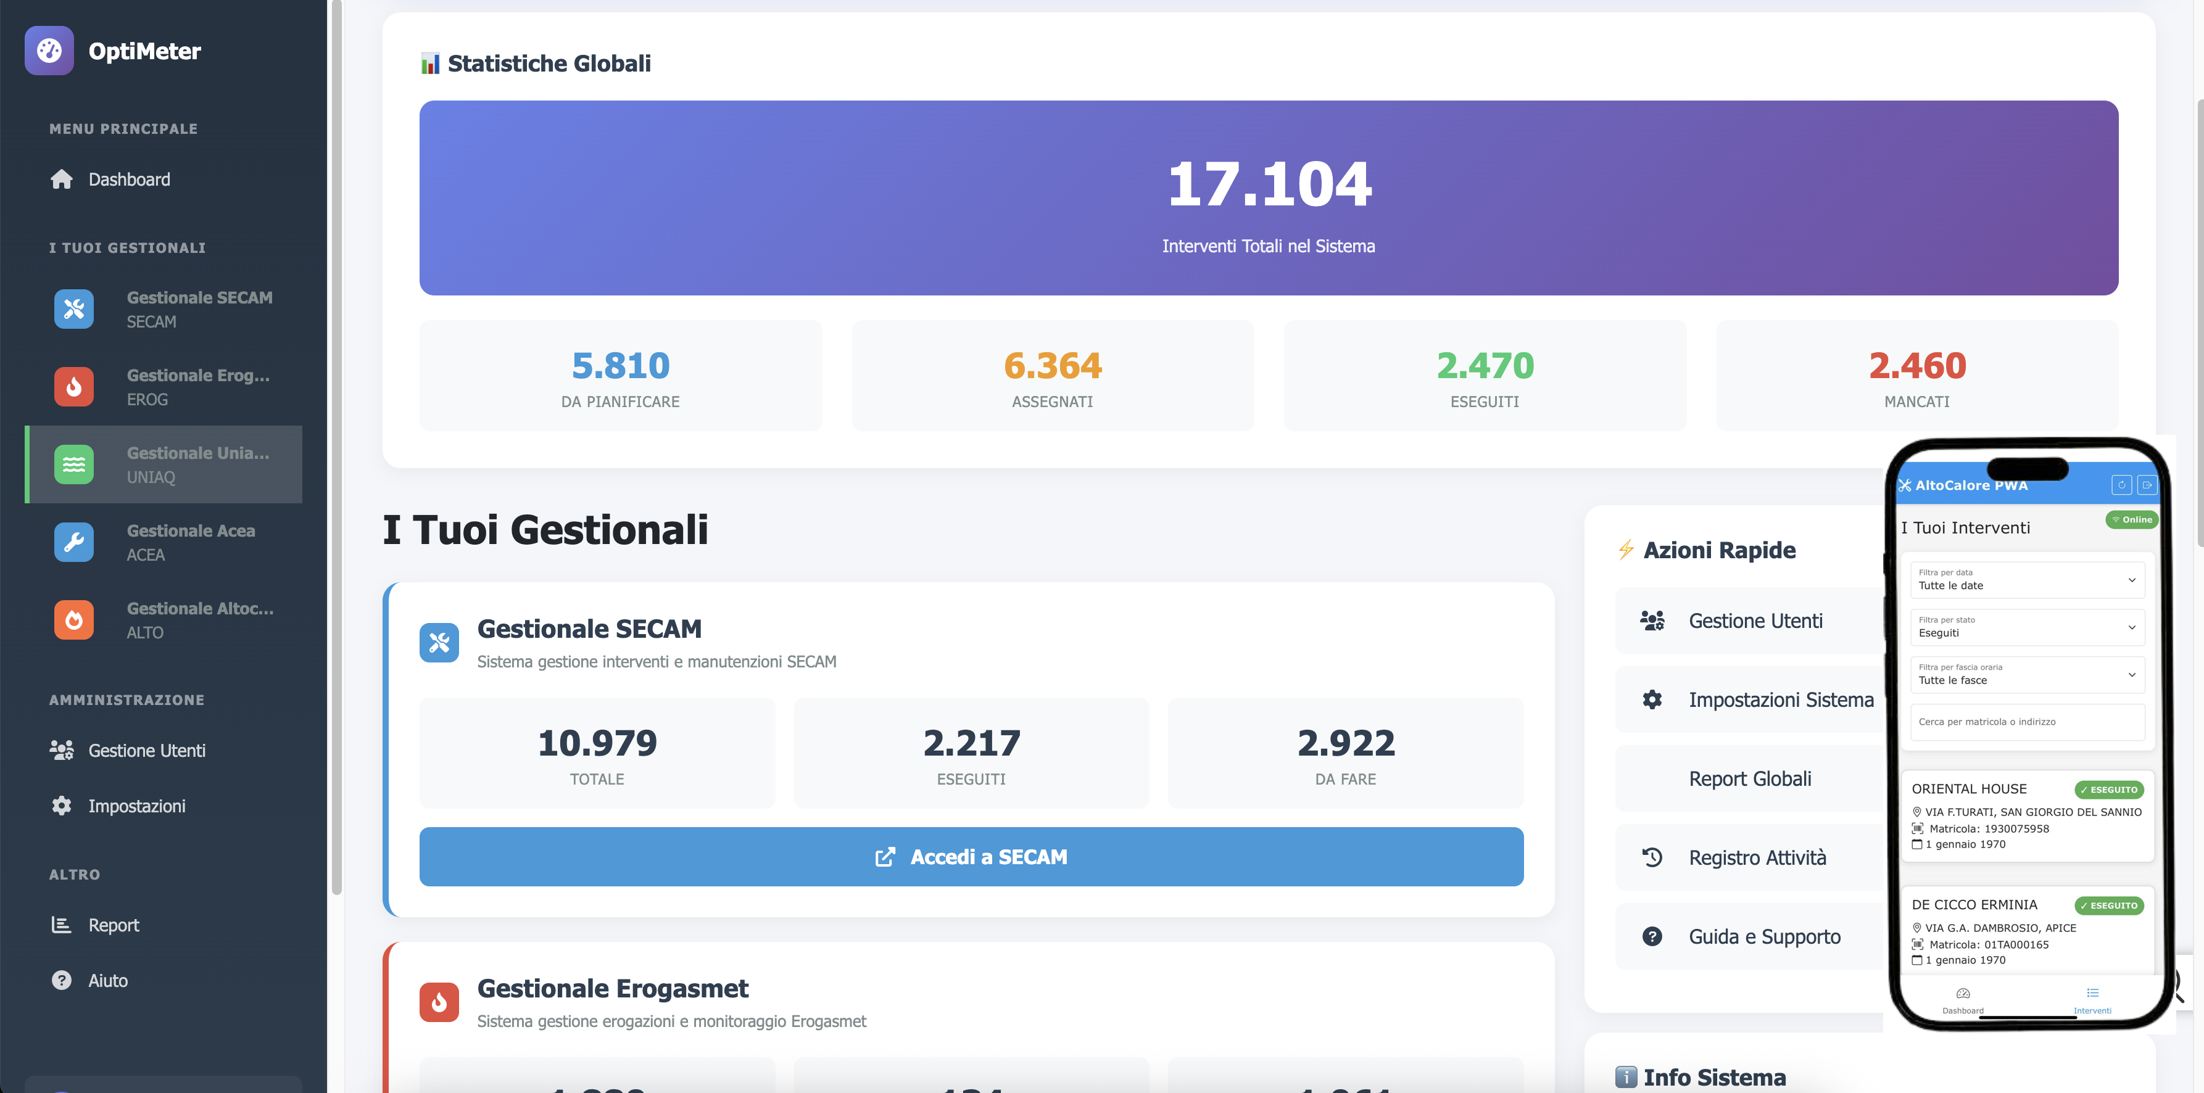Open Aiuto from the sidebar

[89, 980]
